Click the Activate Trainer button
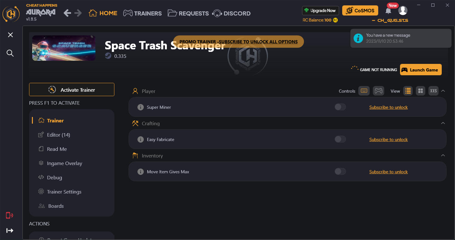The image size is (455, 240). coord(72,89)
